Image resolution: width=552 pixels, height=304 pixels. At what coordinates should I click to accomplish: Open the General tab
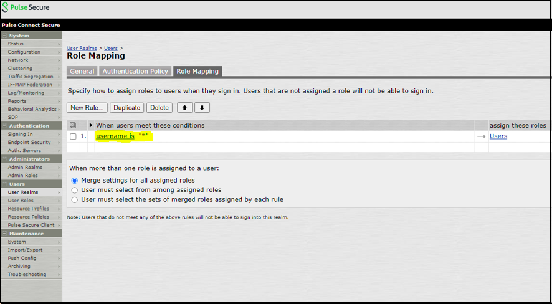click(x=82, y=72)
